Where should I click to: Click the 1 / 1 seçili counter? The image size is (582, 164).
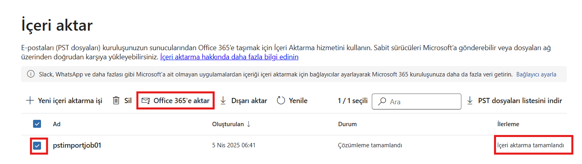tap(352, 101)
